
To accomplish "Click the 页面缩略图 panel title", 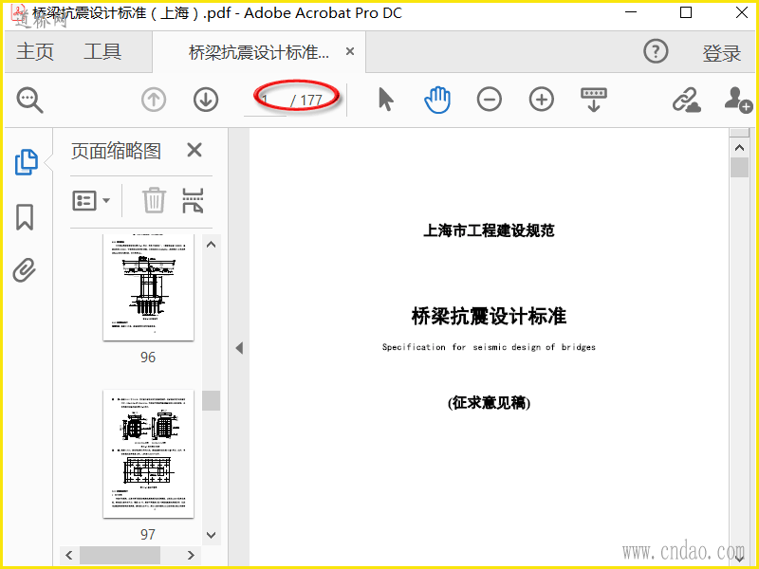I will (116, 151).
